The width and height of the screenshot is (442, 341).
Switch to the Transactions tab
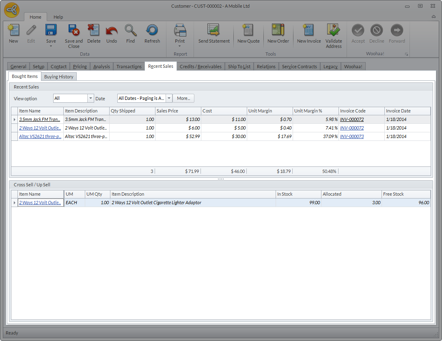[x=129, y=67]
